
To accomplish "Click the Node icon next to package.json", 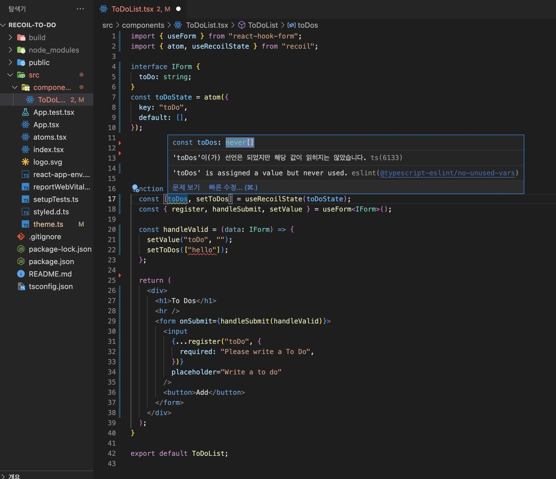I will pos(21,262).
